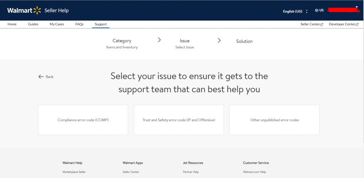This screenshot has height=178, width=364.
Task: Click the Customer Service footer heading
Action: (256, 163)
